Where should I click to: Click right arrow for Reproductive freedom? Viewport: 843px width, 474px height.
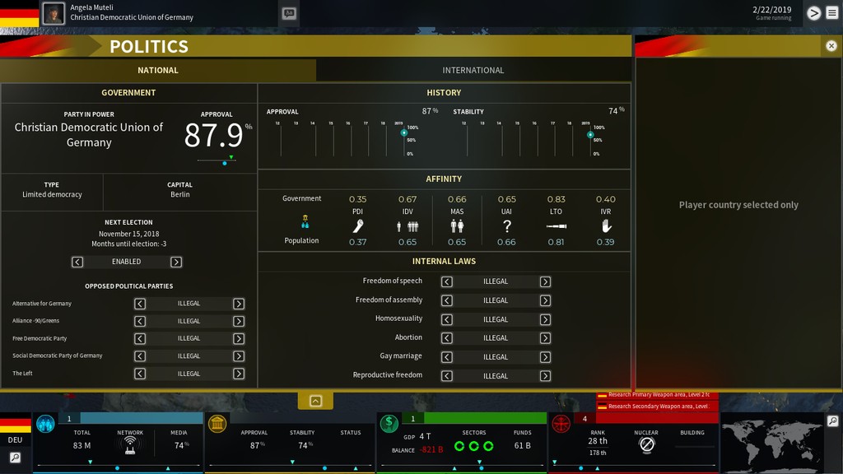pyautogui.click(x=545, y=376)
